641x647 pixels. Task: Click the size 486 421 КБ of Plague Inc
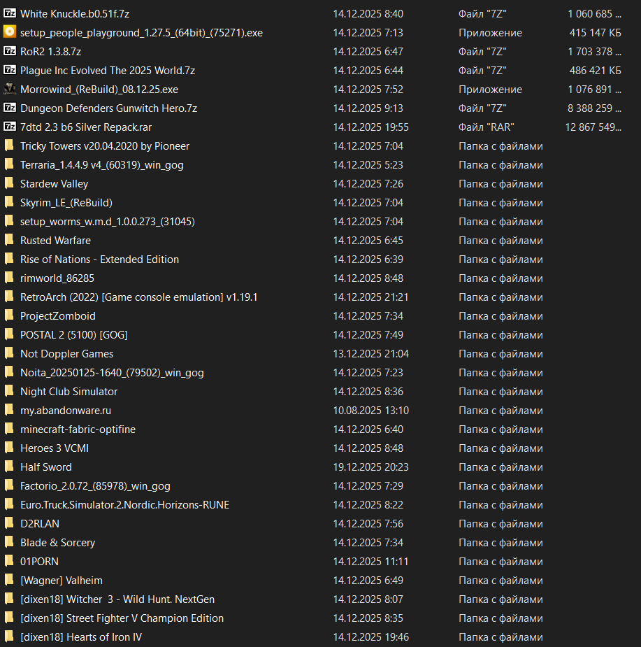tap(596, 71)
